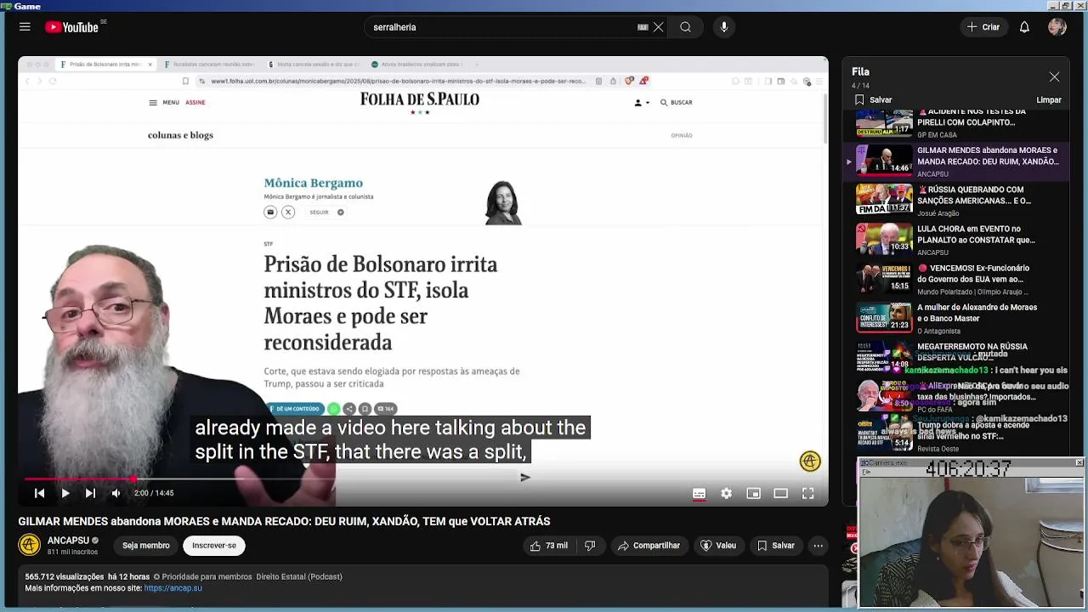Click the Valeu button
Viewport: 1088px width, 612px height.
click(717, 546)
